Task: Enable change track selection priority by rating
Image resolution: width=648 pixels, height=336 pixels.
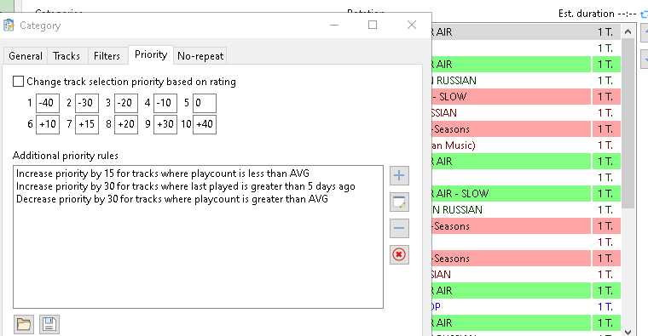Action: pos(18,81)
